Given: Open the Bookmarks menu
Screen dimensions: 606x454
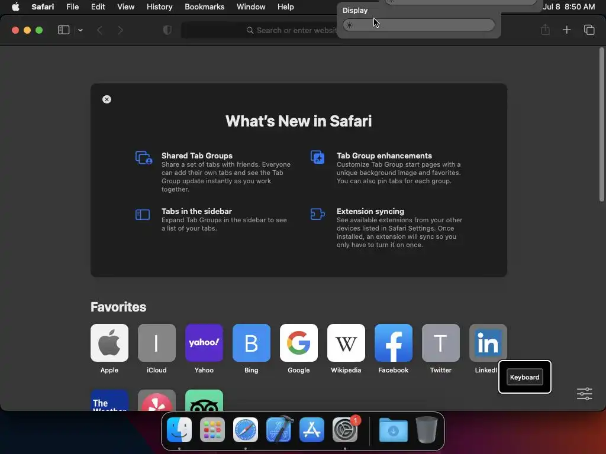Looking at the screenshot, I should (x=204, y=7).
